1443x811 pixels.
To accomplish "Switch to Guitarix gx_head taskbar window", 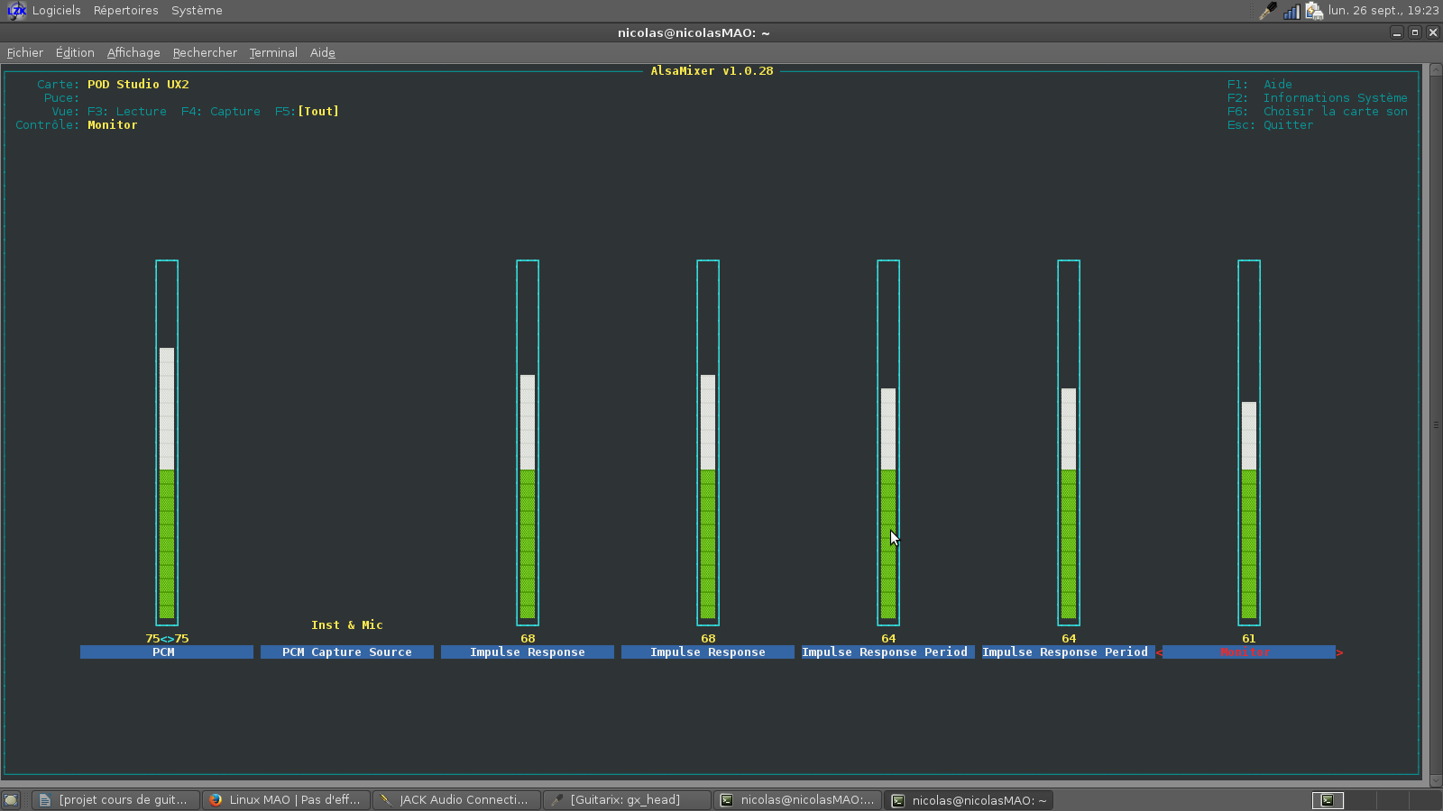I will coord(627,800).
